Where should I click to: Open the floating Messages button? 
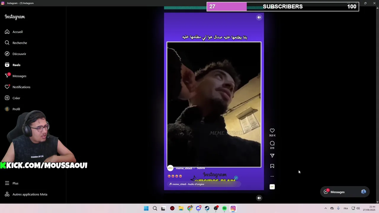pos(345,192)
